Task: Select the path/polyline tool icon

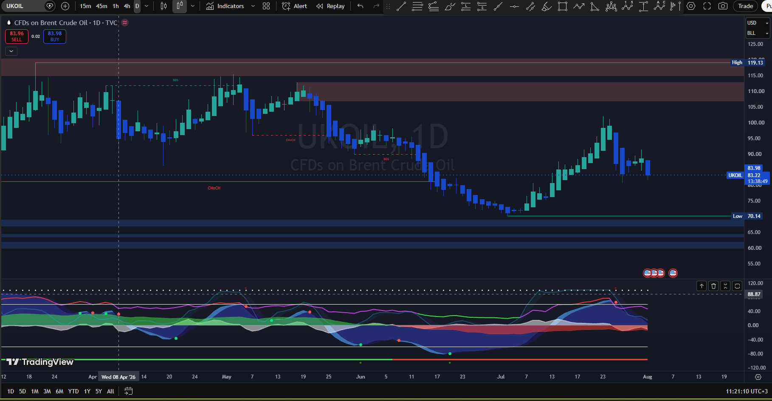Action: (579, 6)
